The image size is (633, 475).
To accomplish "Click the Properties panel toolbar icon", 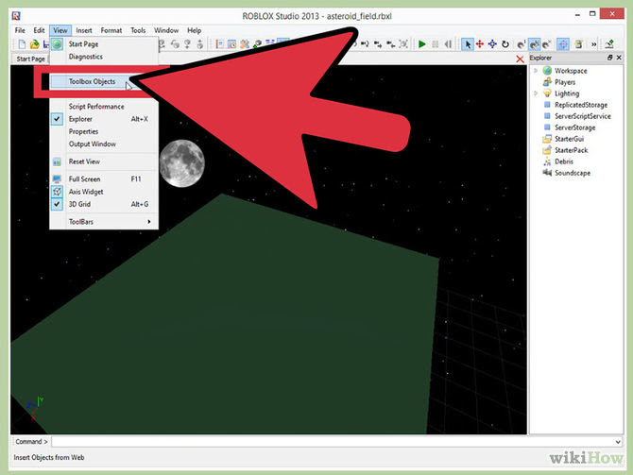I will 232,44.
